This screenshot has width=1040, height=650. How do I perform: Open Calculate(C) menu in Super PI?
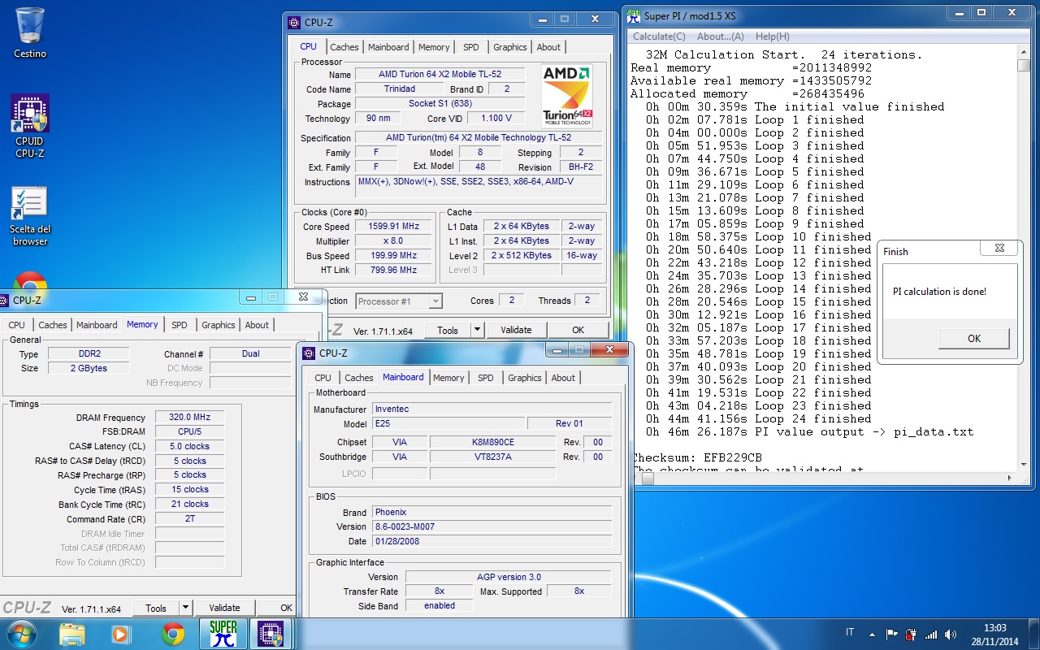[x=659, y=37]
